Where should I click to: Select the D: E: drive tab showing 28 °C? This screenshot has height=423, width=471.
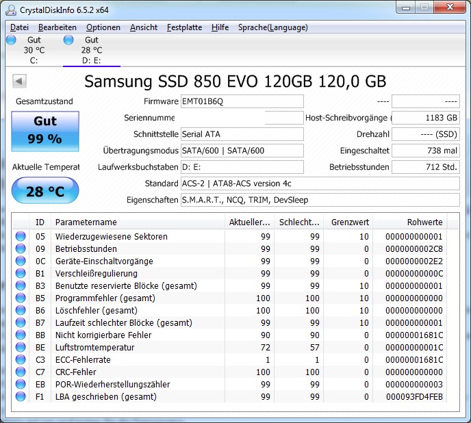pos(92,50)
